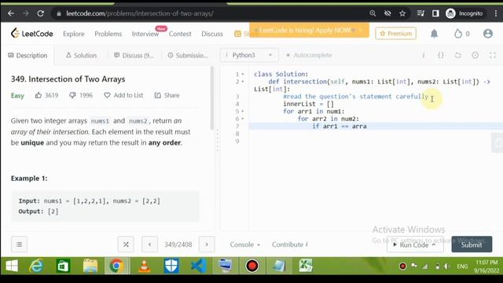Open Visual Studio Code taskbar icon
503x283 pixels.
point(198,266)
